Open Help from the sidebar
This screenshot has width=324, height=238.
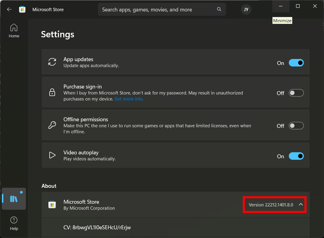(x=14, y=223)
